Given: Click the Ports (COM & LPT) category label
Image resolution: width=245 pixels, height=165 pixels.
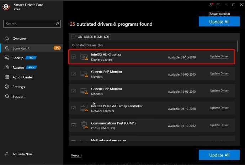Looking at the screenshot, I should click(x=103, y=128).
